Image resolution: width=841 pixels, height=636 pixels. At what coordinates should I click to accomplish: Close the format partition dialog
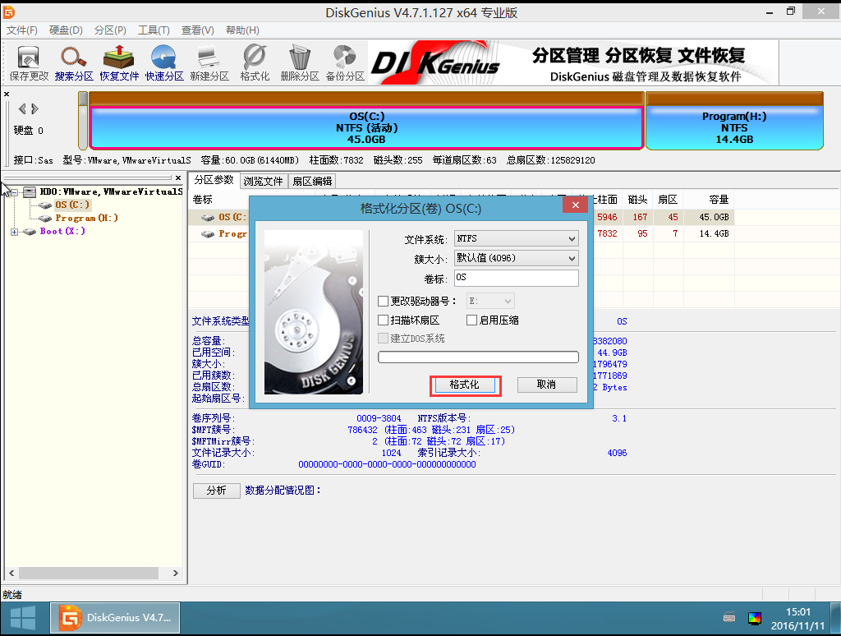(x=576, y=205)
